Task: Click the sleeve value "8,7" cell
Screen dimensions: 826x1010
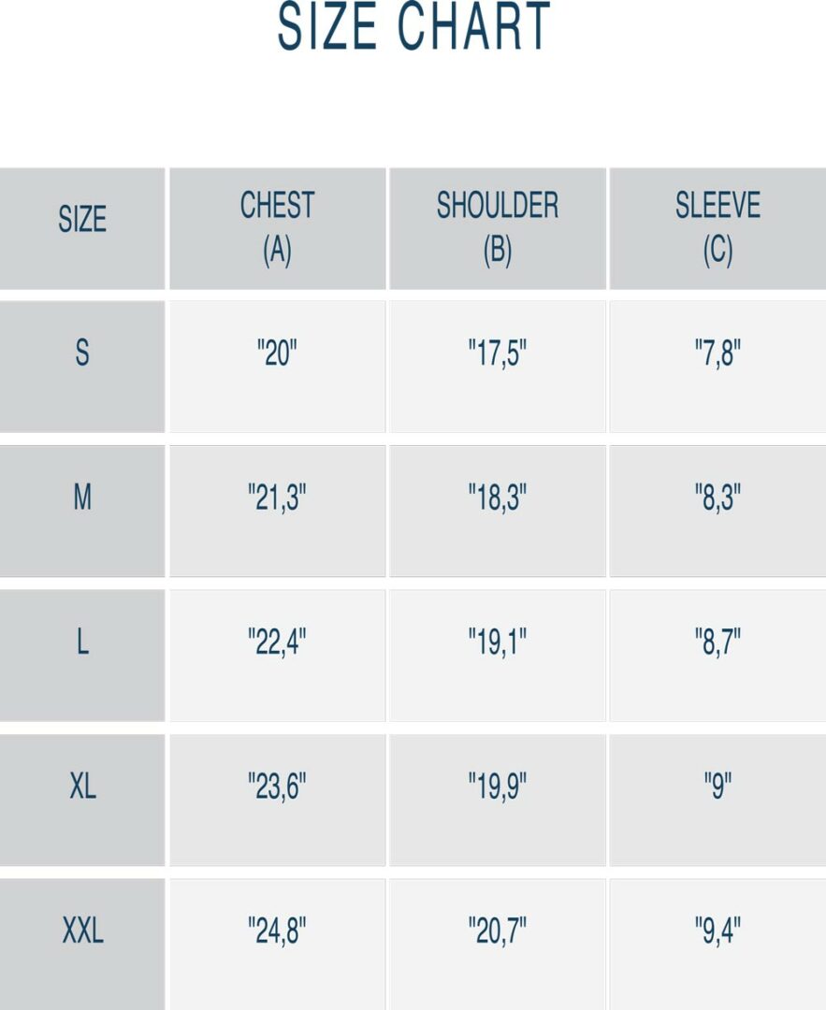Action: click(717, 655)
